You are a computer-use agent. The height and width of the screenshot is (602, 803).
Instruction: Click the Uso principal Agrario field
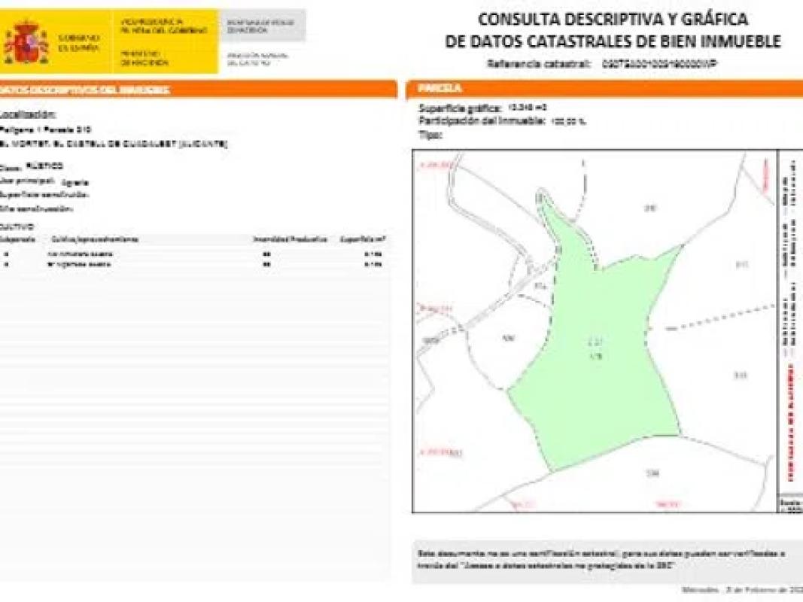47,182
